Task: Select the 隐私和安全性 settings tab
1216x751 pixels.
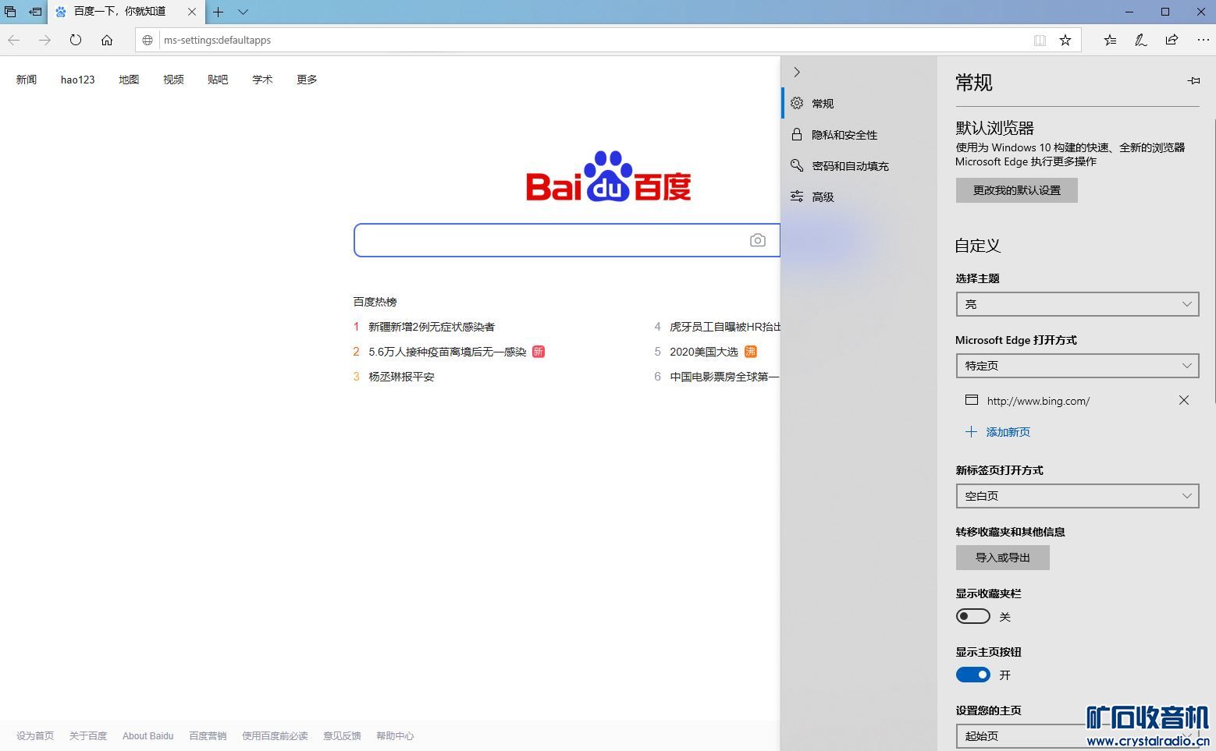Action: tap(859, 134)
